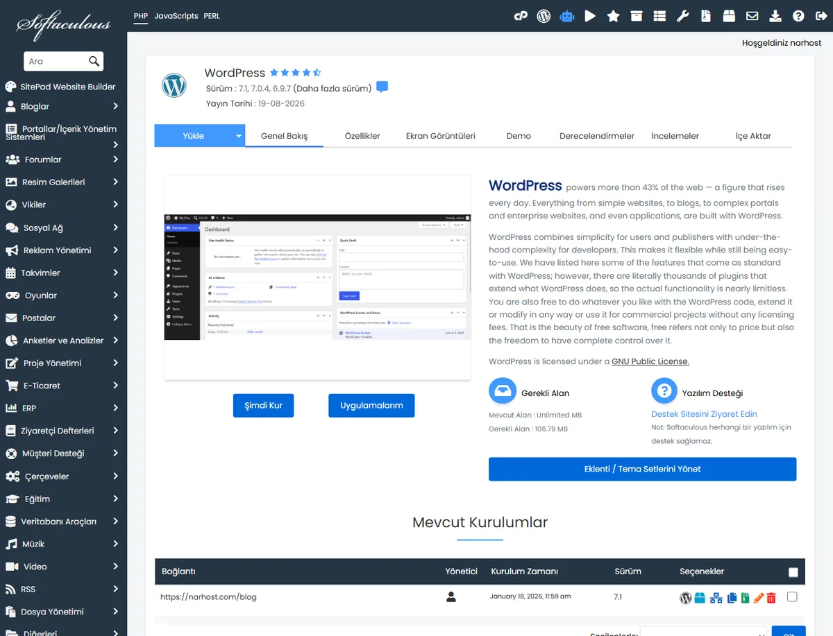833x636 pixels.
Task: Tick the checkbox for narhost.com/blog row
Action: (x=792, y=596)
